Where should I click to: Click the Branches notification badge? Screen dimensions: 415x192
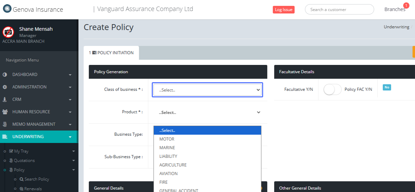(406, 6)
